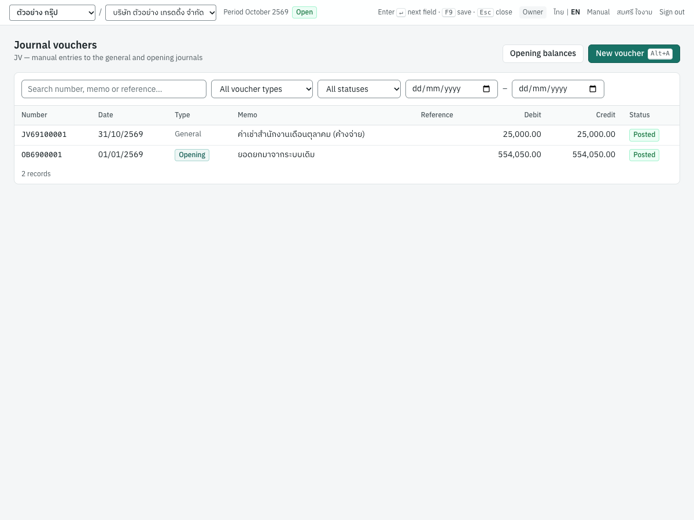This screenshot has height=520, width=694.
Task: Click the Owner role badge
Action: (533, 12)
